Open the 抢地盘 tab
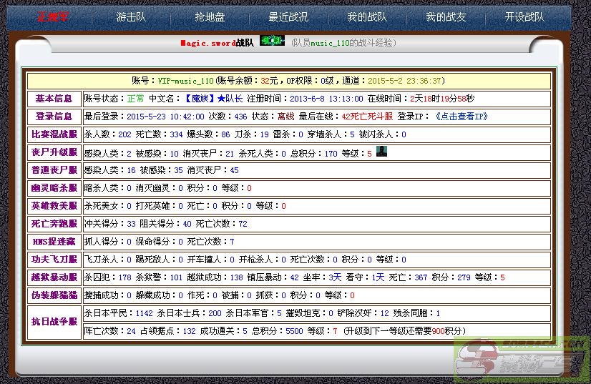591x384 pixels. point(210,17)
